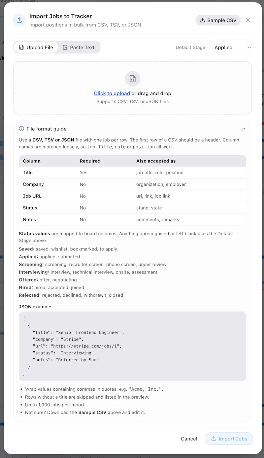This screenshot has height=458, width=264.
Task: Click the Import Jobs button
Action: (x=229, y=439)
